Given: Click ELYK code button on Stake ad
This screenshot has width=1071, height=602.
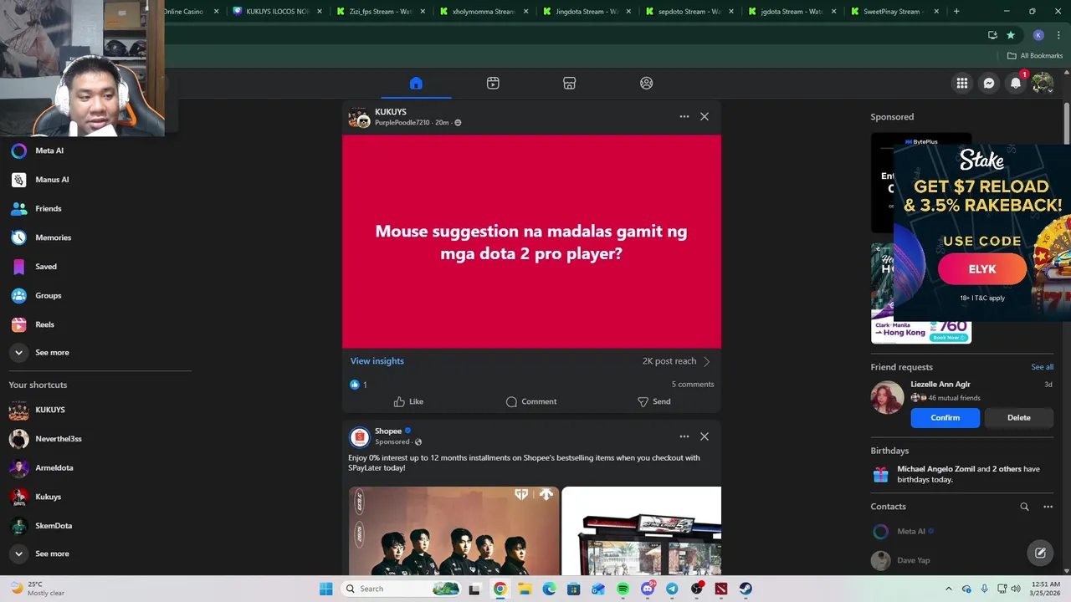Looking at the screenshot, I should pyautogui.click(x=982, y=269).
